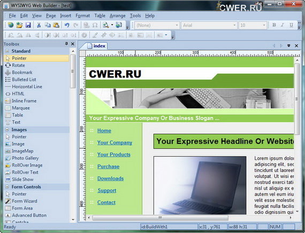The height and width of the screenshot is (233, 305).
Task: Click the Your Products link
Action: (114, 154)
